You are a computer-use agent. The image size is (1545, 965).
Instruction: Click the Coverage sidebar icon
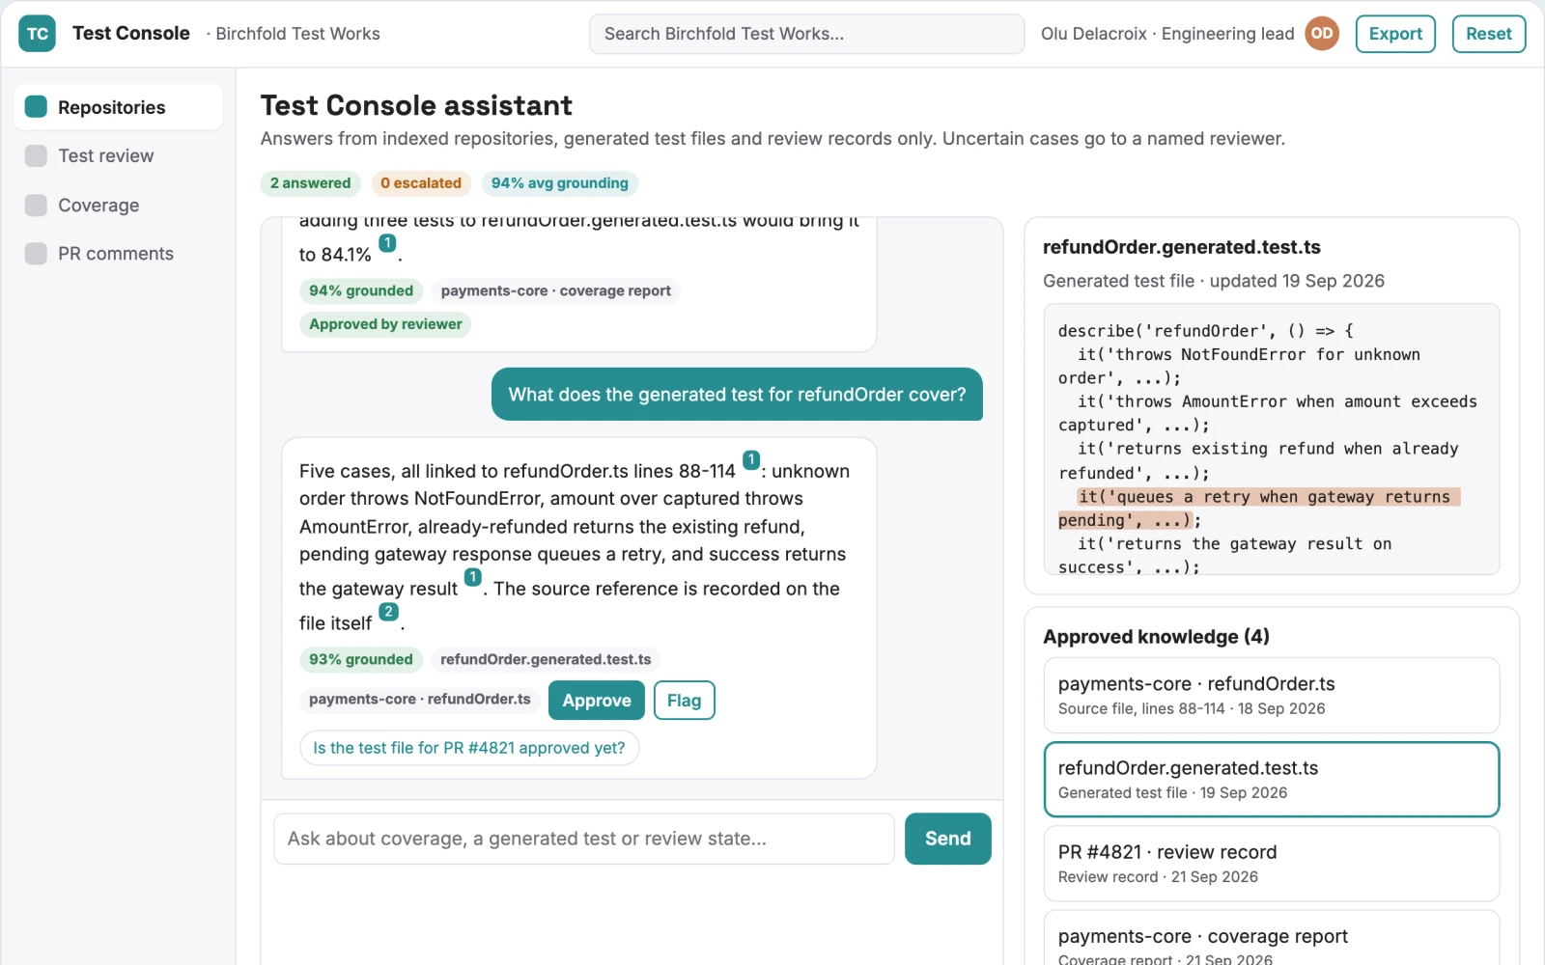click(36, 205)
